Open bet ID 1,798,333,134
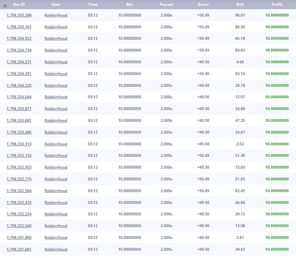The width and height of the screenshot is (296, 258). [x=19, y=155]
